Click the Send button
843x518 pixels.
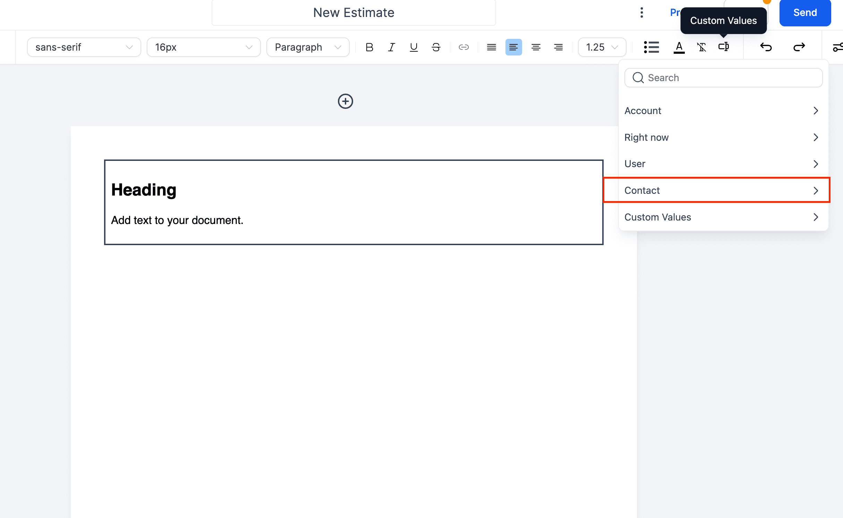pyautogui.click(x=805, y=13)
